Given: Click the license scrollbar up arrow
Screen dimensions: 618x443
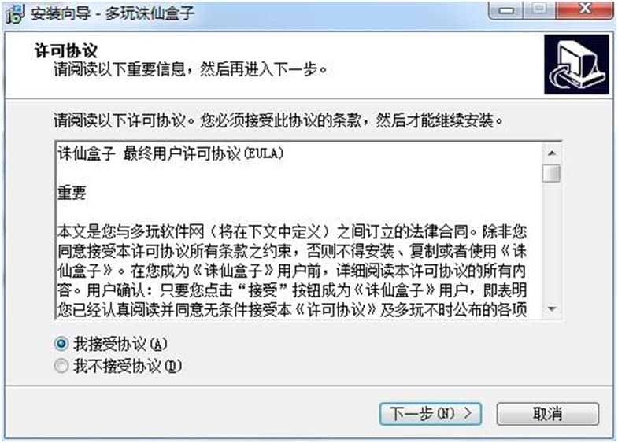Looking at the screenshot, I should (551, 153).
